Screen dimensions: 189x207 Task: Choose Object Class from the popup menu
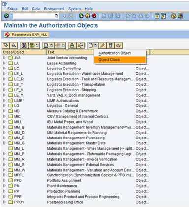pyautogui.click(x=120, y=60)
